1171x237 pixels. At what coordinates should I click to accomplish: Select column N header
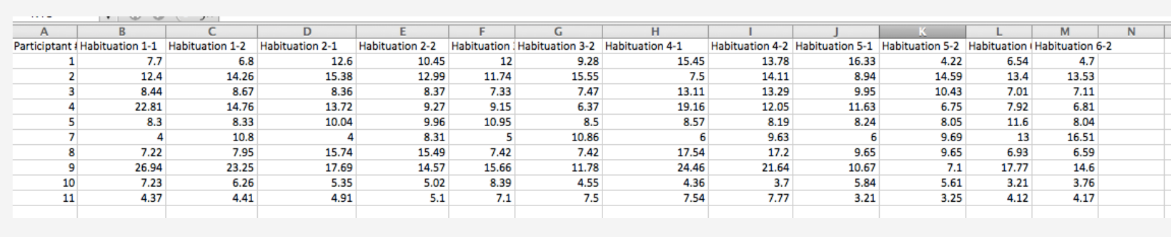click(1131, 32)
